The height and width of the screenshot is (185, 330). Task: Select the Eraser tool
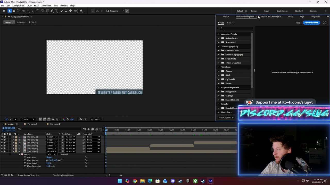pos(70,11)
